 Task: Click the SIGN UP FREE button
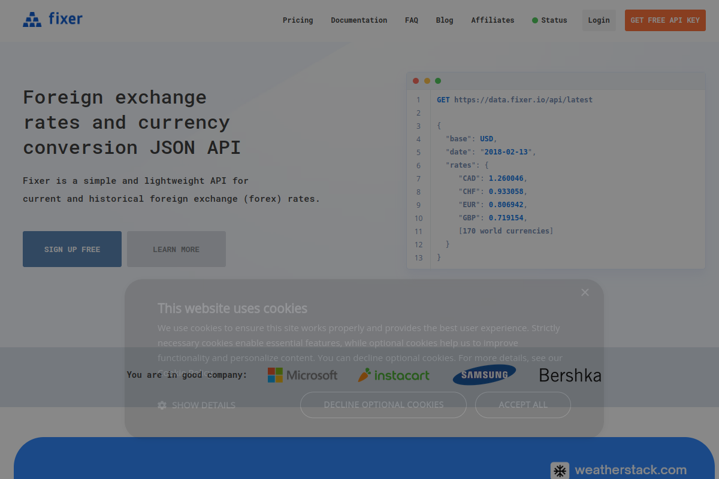[x=72, y=249]
